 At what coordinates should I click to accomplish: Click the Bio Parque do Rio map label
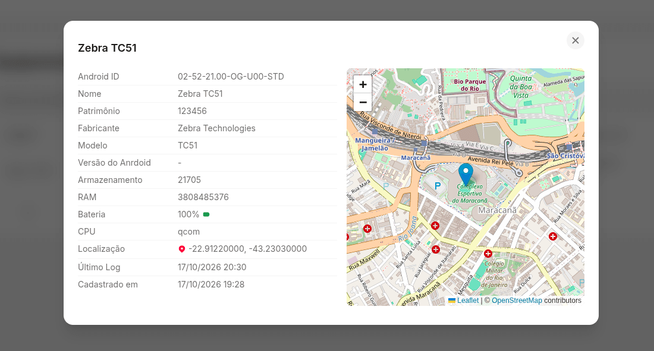[x=470, y=85]
